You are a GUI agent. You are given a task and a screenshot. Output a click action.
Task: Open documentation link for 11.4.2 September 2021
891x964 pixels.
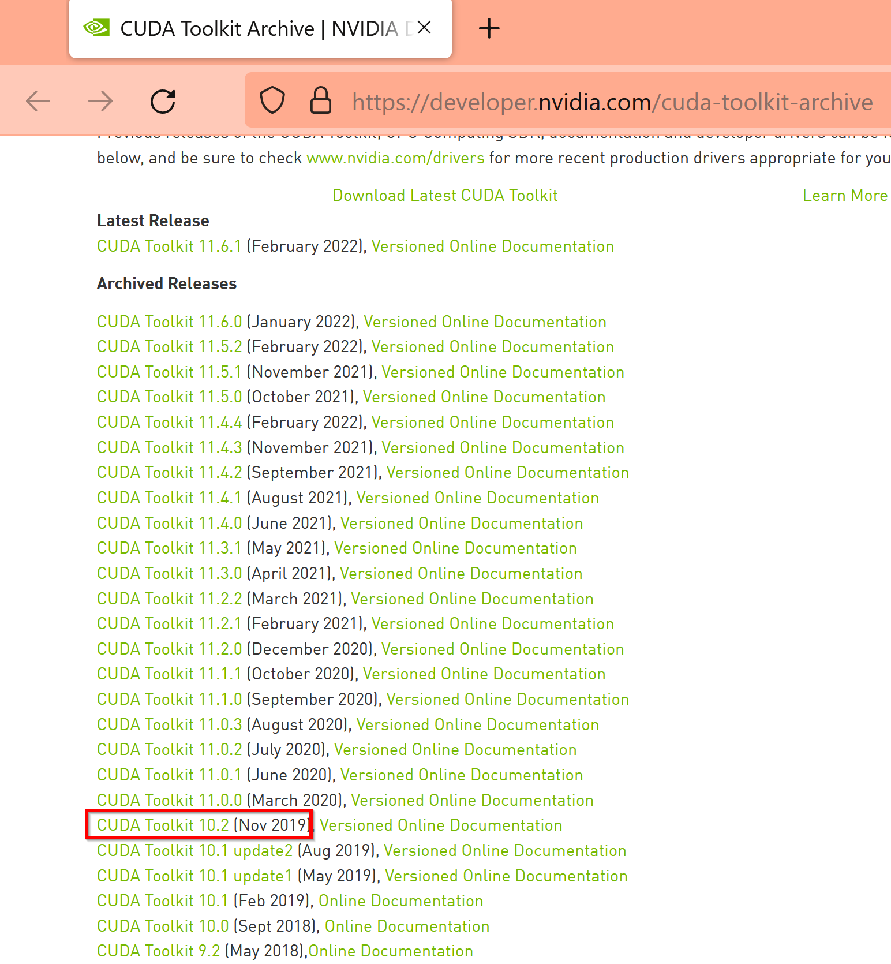click(508, 473)
